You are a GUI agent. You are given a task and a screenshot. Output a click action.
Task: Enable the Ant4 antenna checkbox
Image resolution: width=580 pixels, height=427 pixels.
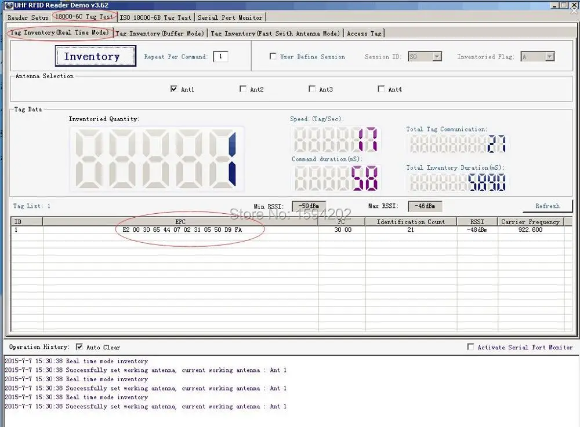381,89
